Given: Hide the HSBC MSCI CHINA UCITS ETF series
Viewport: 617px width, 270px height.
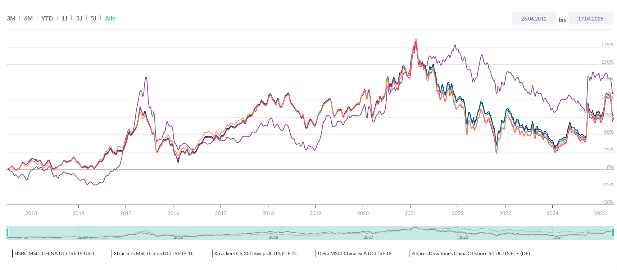Looking at the screenshot, I should point(54,253).
